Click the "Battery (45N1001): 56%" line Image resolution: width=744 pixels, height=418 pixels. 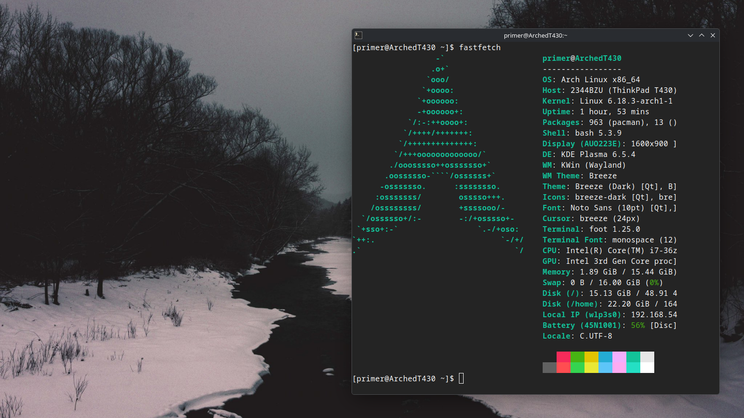point(610,325)
